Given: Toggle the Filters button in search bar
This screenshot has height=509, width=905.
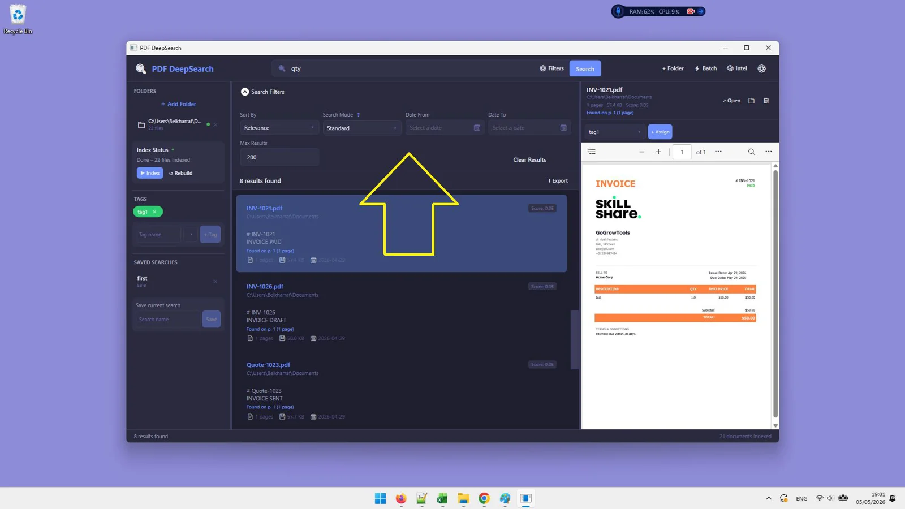Looking at the screenshot, I should (551, 68).
